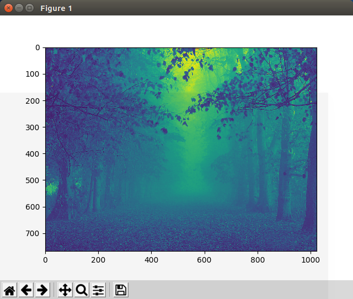The height and width of the screenshot is (299, 353).
Task: Activate the Pan axes cross-arrows tool
Action: 65,290
